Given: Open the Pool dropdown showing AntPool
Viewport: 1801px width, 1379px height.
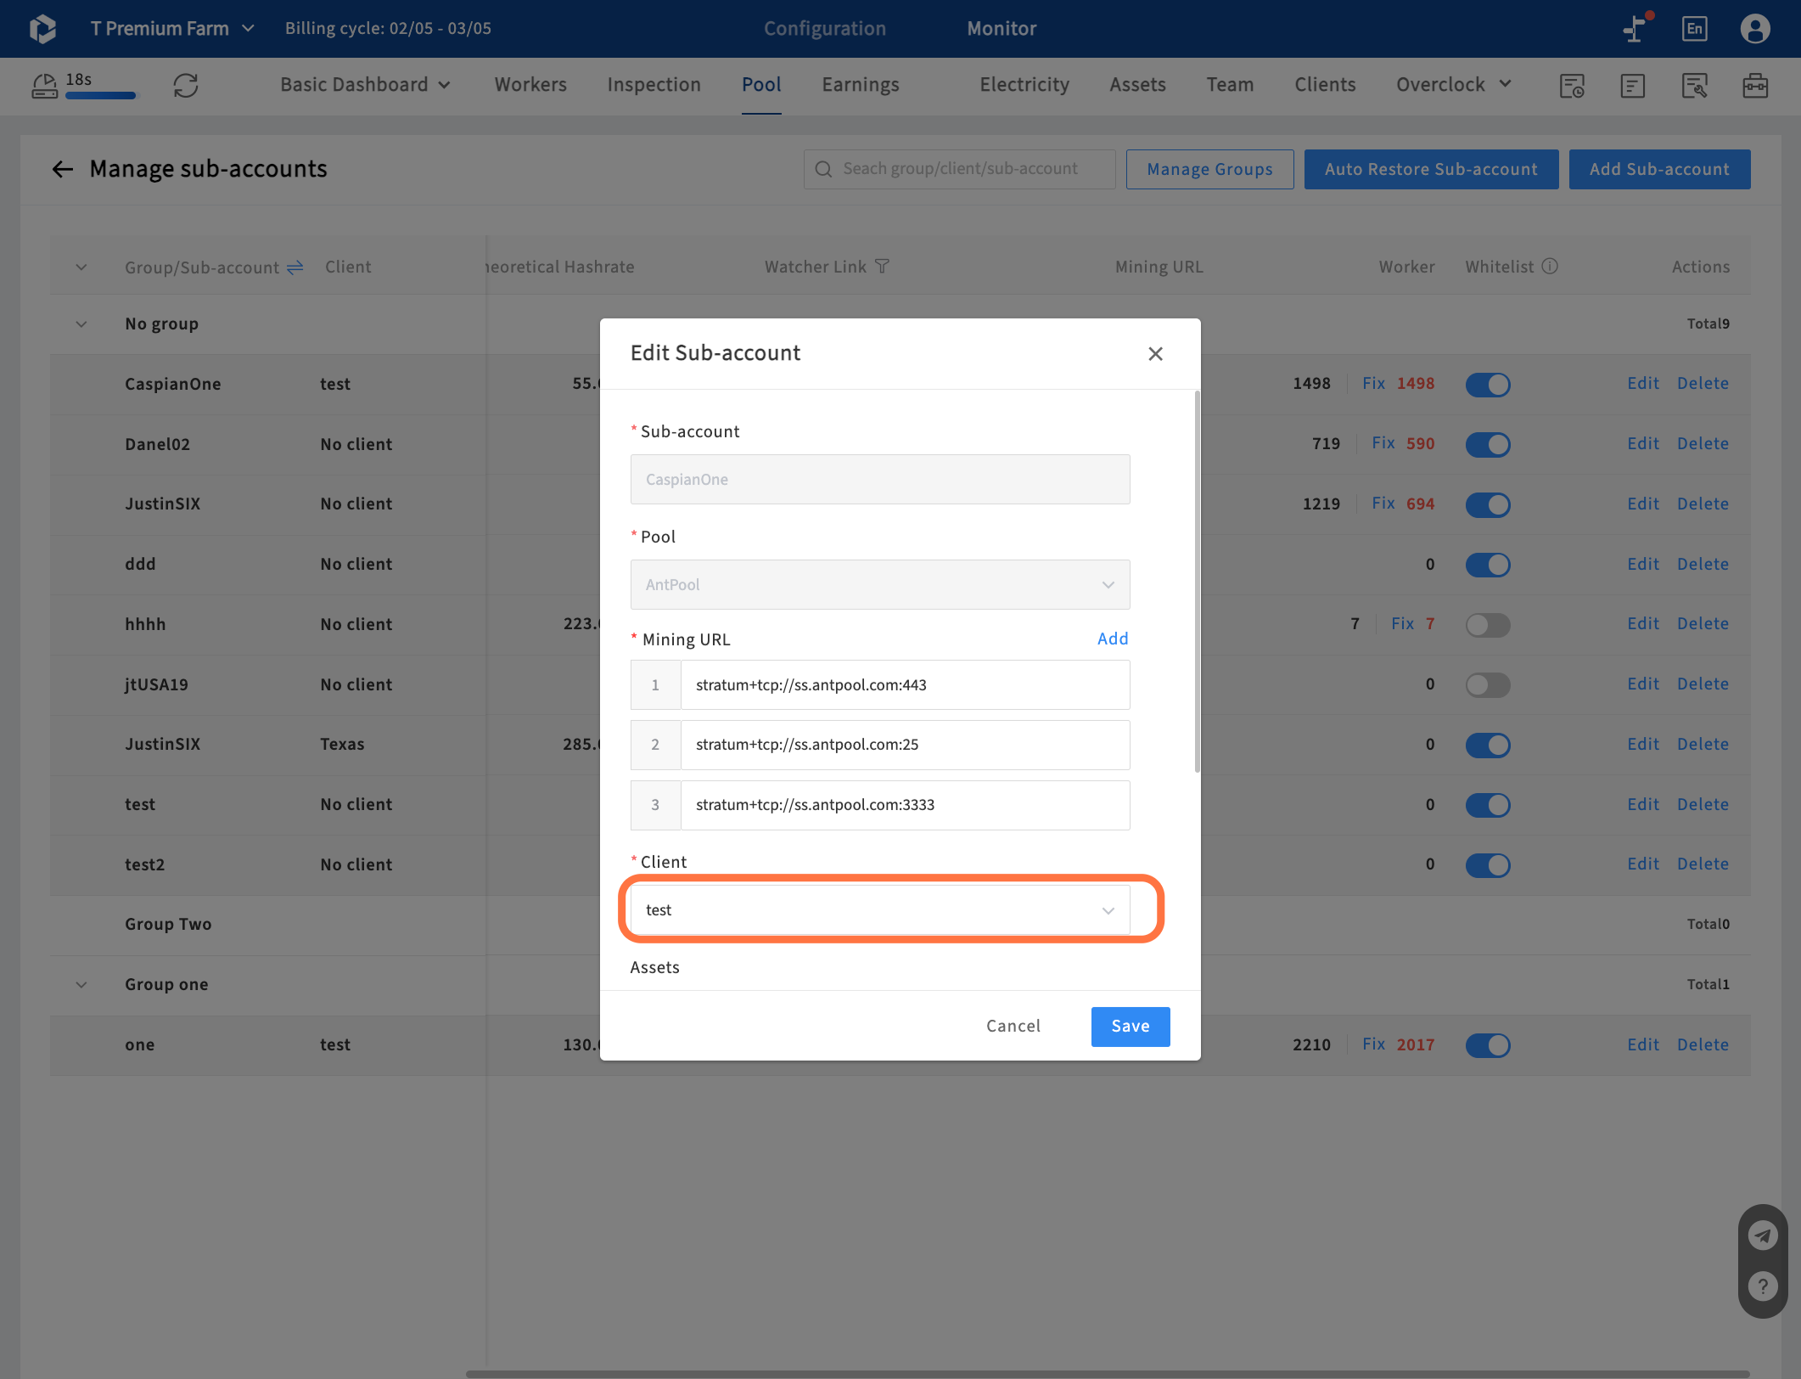Looking at the screenshot, I should point(880,584).
